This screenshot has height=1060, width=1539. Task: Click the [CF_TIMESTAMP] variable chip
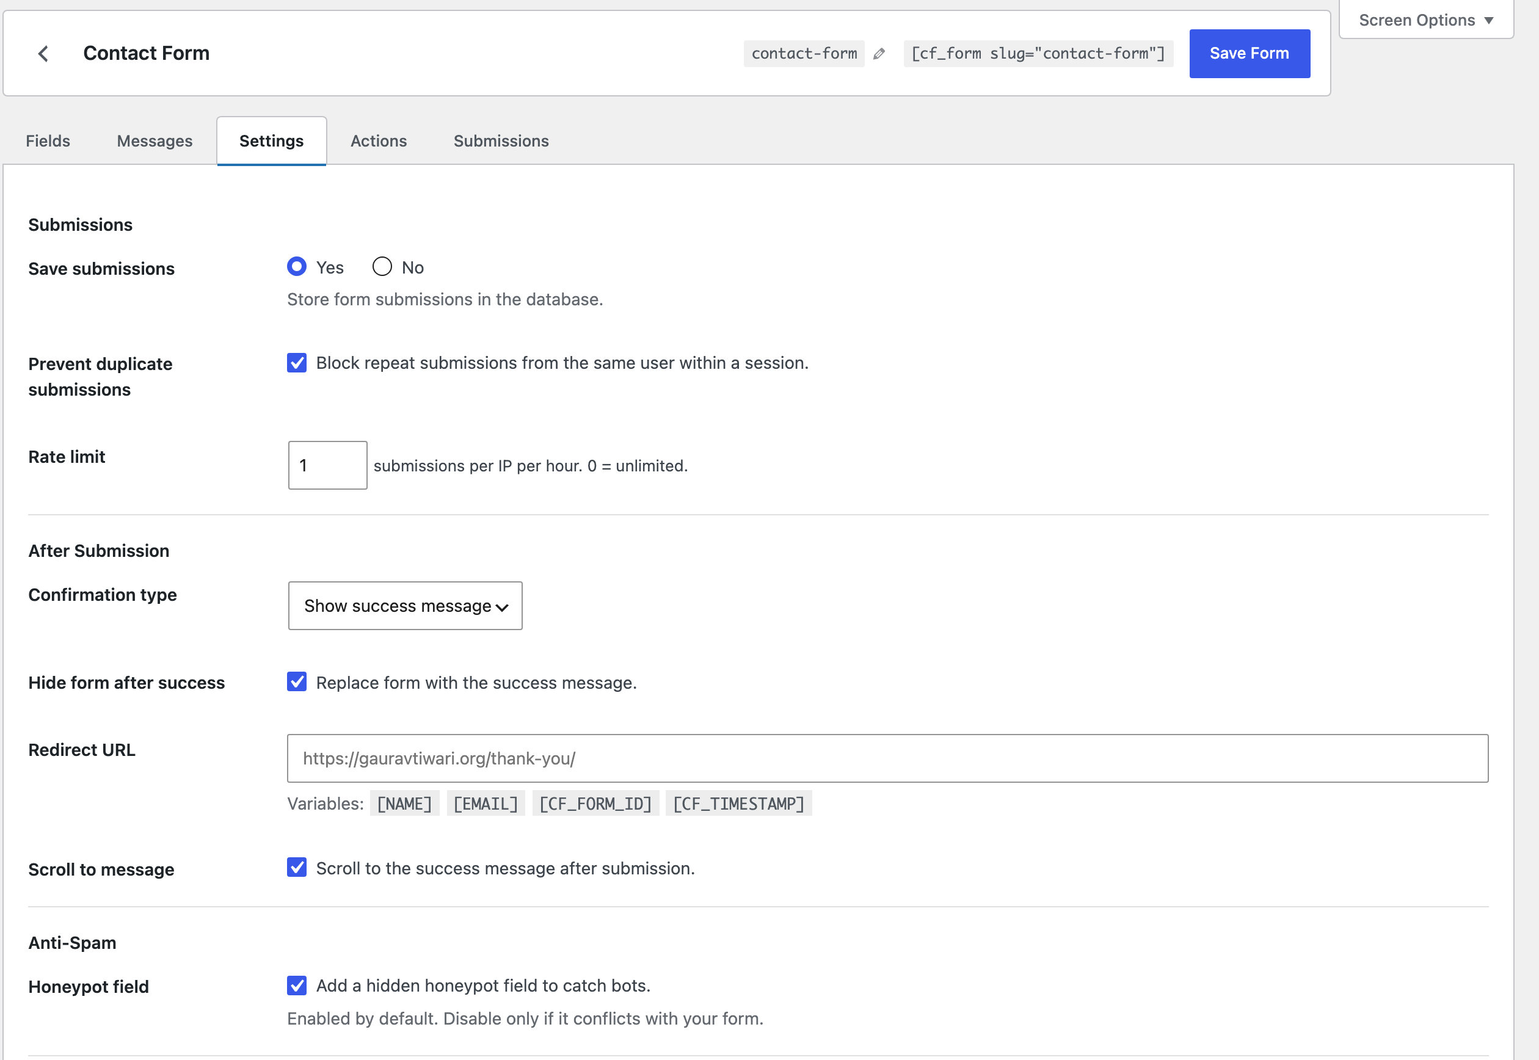pyautogui.click(x=738, y=803)
